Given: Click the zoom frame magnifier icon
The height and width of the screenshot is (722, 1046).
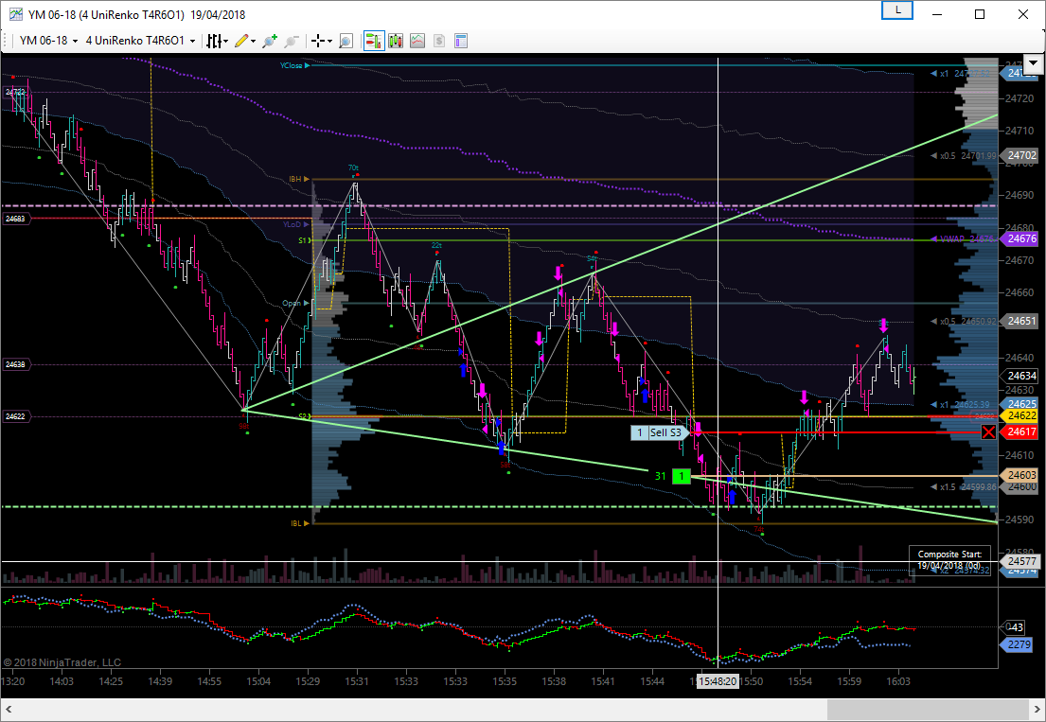Looking at the screenshot, I should click(346, 42).
